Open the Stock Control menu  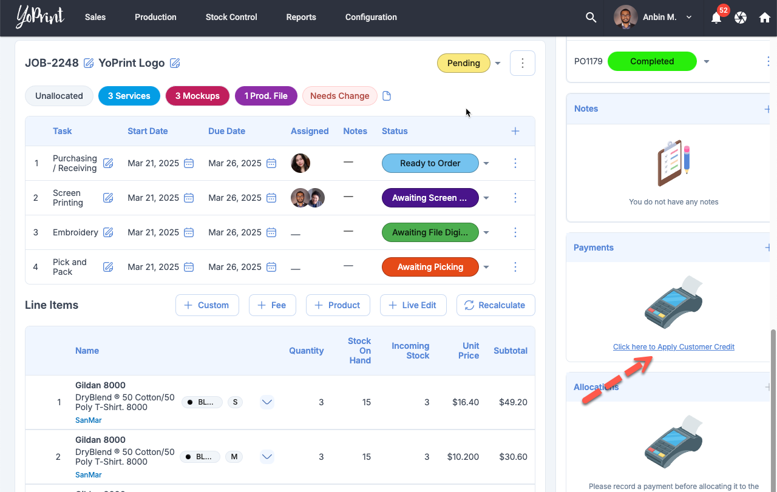[231, 17]
